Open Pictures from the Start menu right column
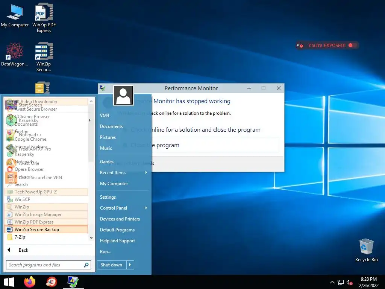This screenshot has height=289, width=385. click(x=124, y=137)
